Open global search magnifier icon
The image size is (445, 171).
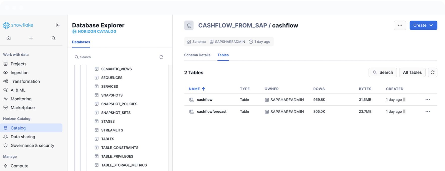pyautogui.click(x=54, y=38)
